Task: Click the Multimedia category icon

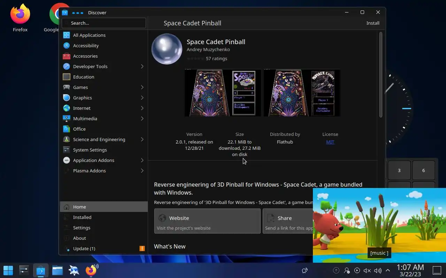Action: [x=67, y=118]
